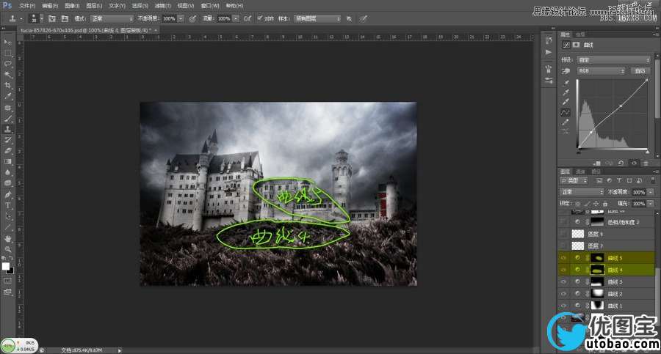Choose edit points curve mode icon
Viewport: 661px width, 354px height.
(x=566, y=112)
